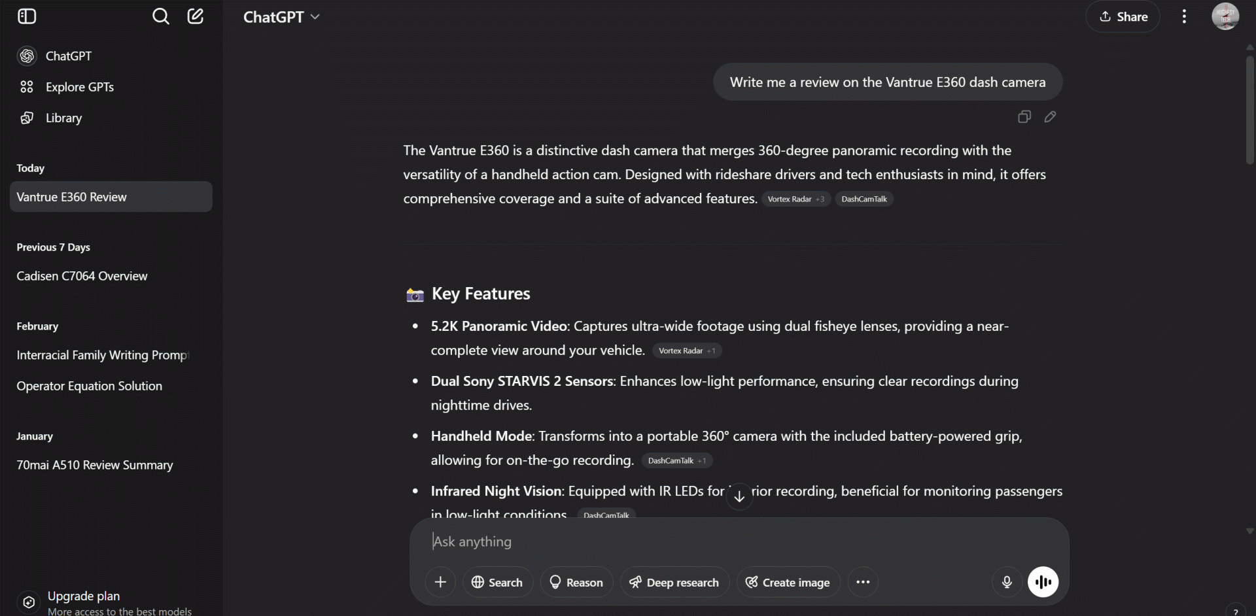This screenshot has width=1256, height=616.
Task: Toggle the Reason mode button
Action: pyautogui.click(x=576, y=582)
